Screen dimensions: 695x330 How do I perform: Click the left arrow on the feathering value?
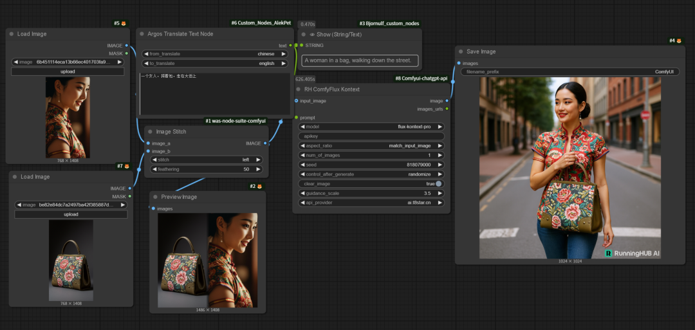click(x=154, y=169)
